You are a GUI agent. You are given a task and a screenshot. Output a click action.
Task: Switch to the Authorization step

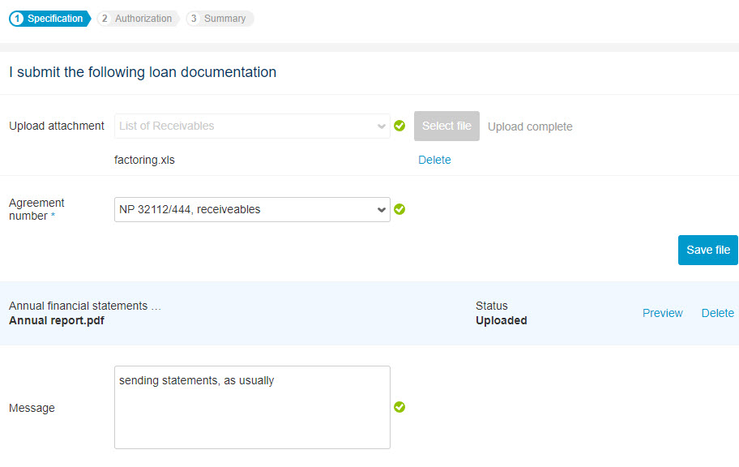tap(138, 19)
